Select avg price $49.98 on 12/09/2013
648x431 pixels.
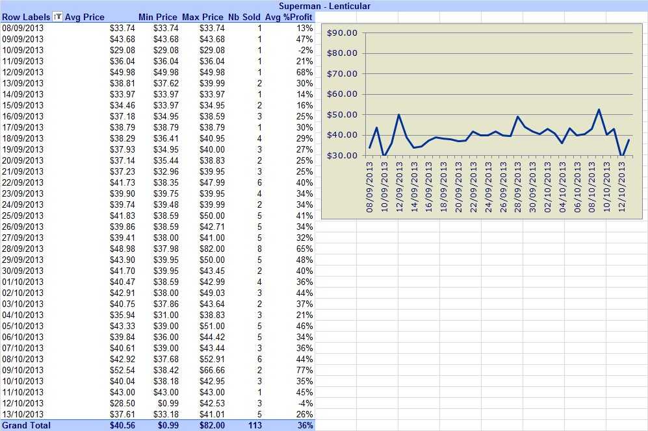click(122, 72)
